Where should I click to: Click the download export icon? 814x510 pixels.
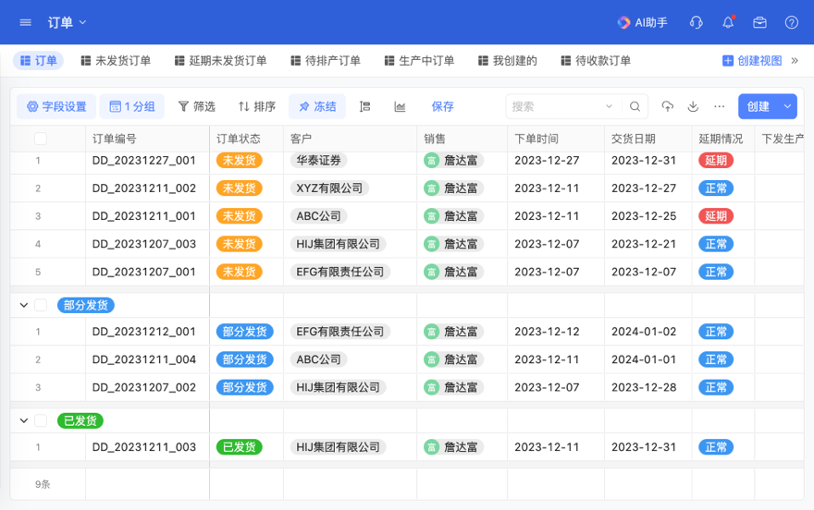(693, 106)
